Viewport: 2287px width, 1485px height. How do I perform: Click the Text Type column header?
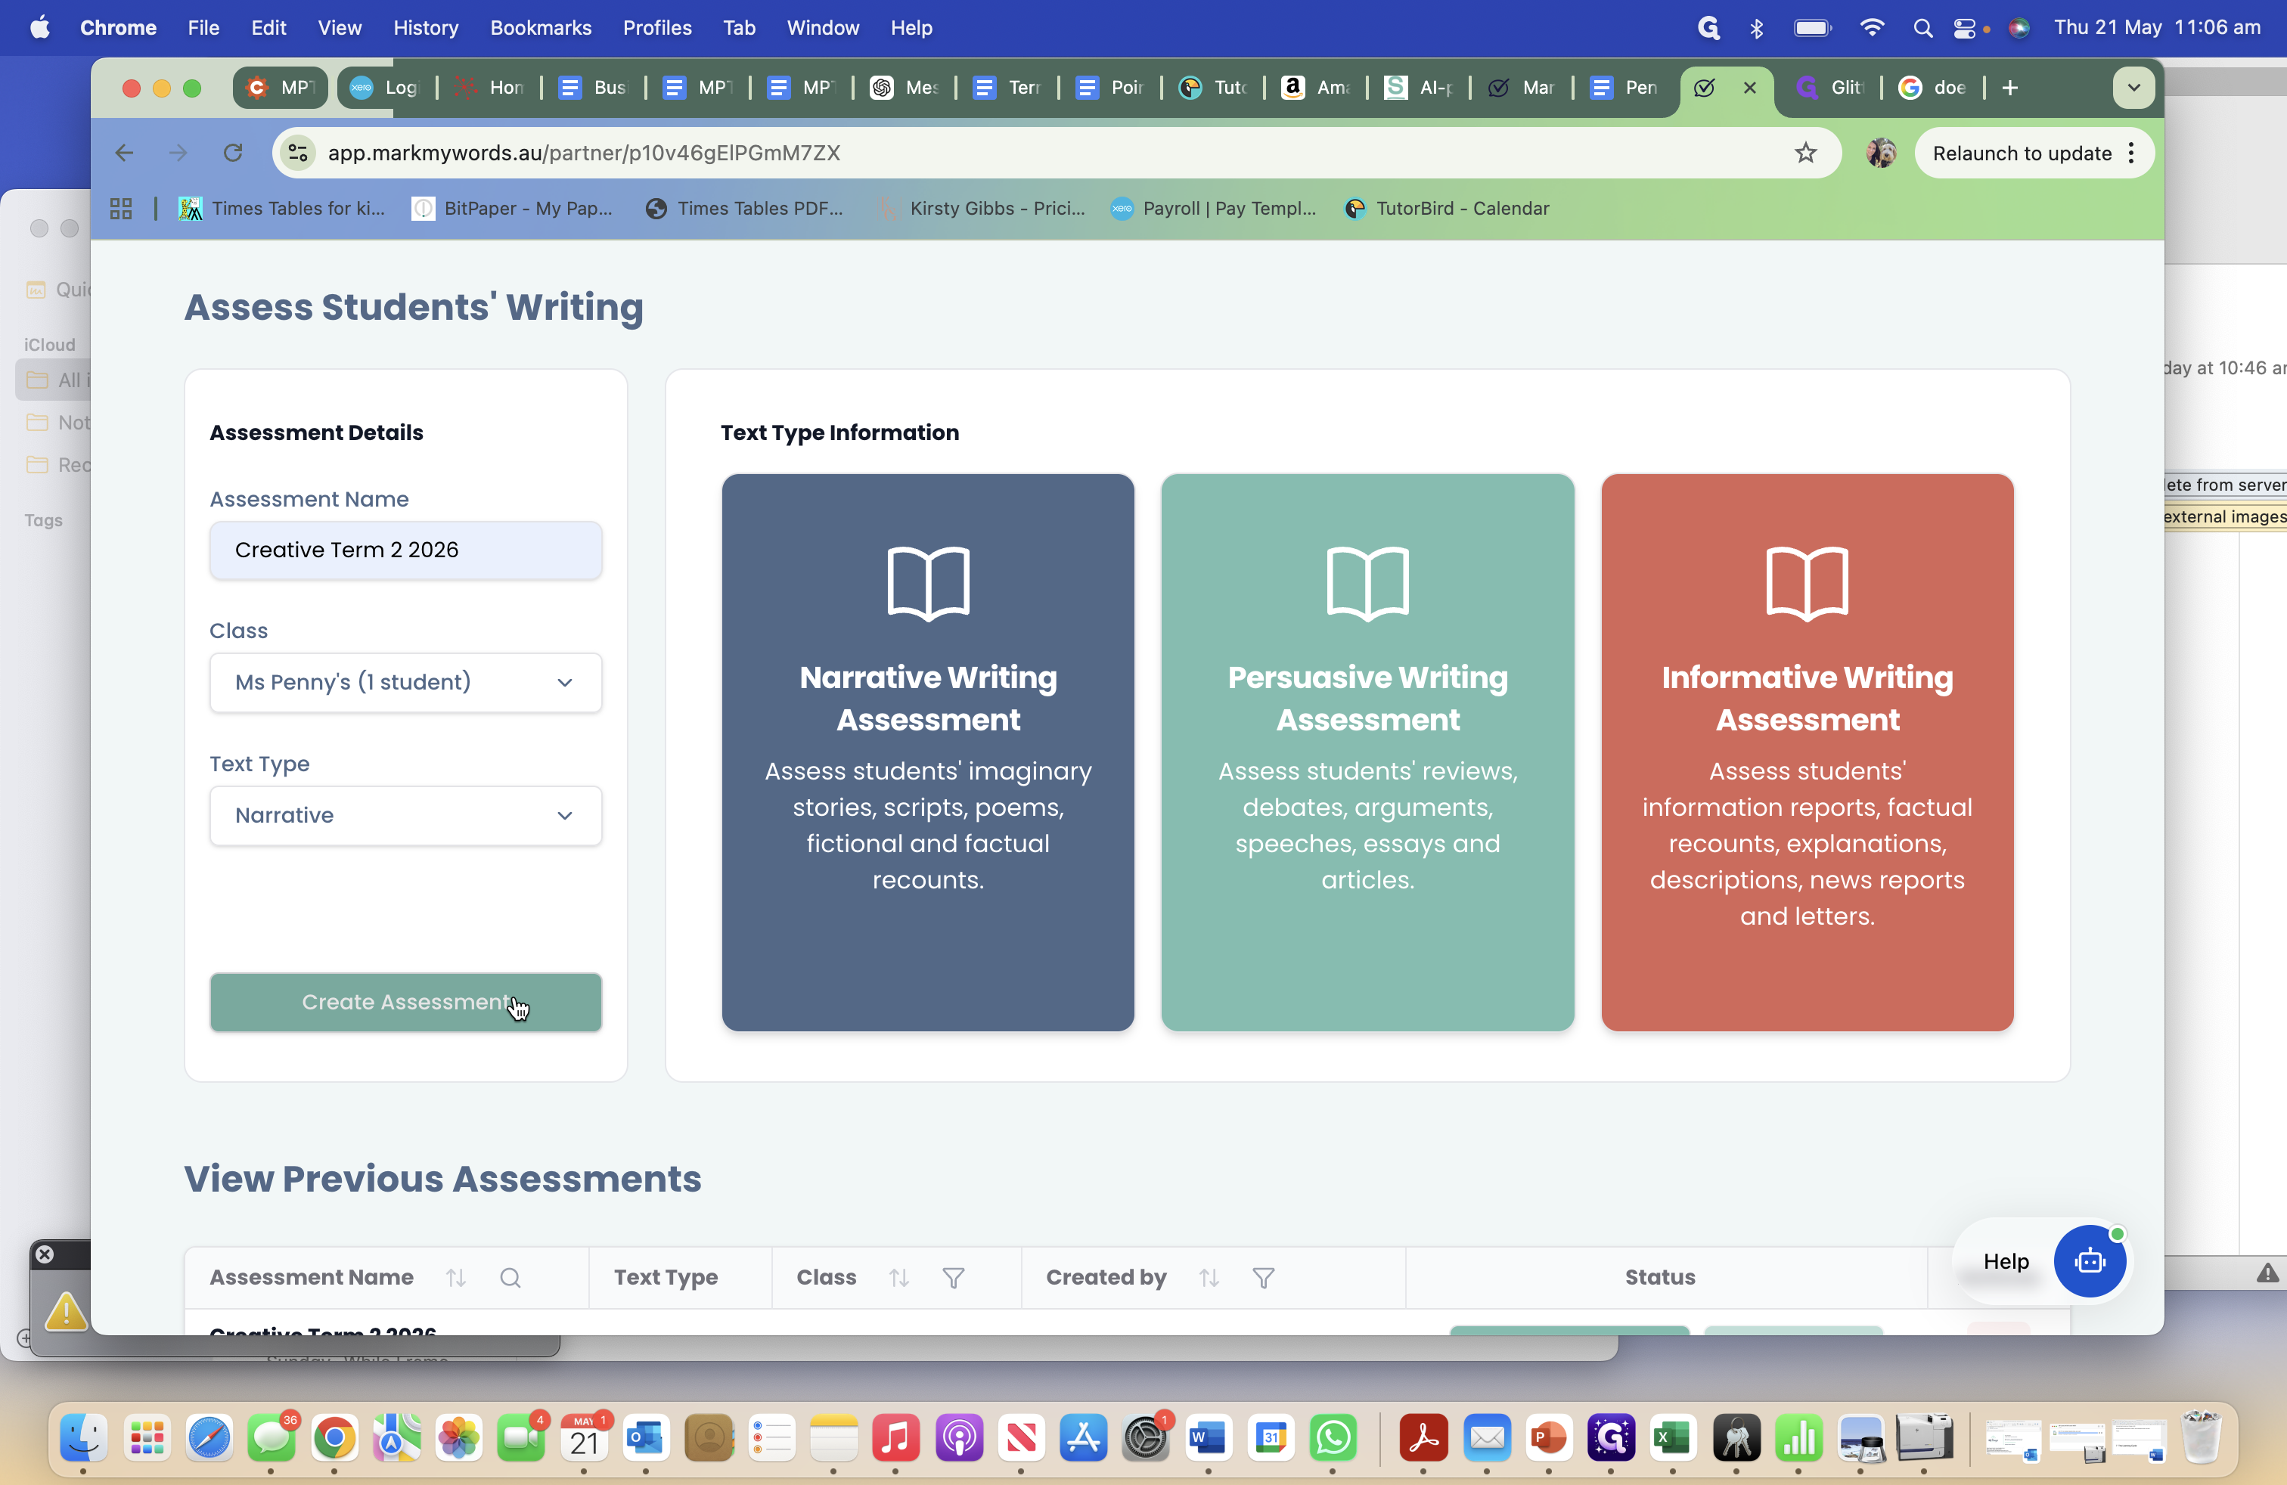pyautogui.click(x=665, y=1278)
